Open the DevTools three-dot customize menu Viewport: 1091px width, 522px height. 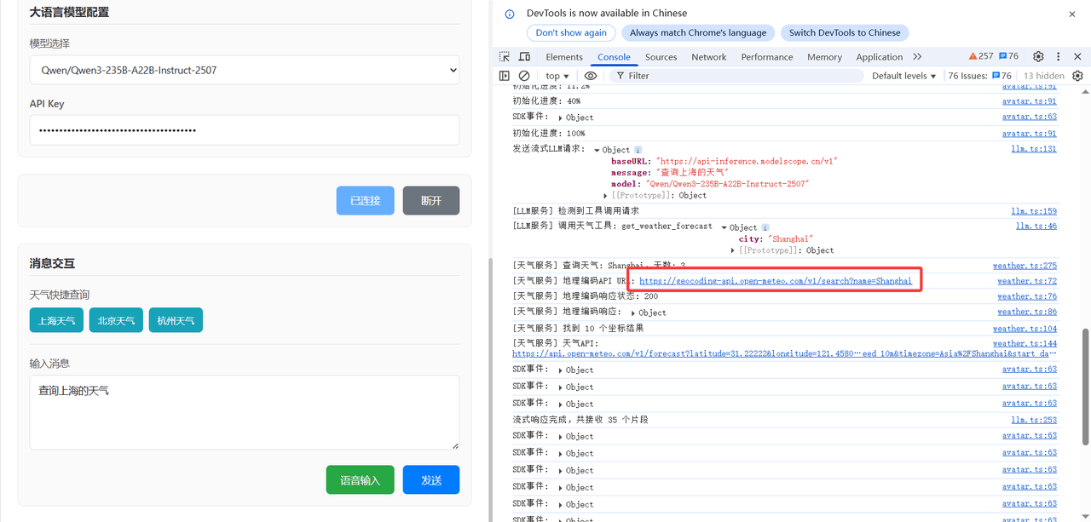coord(1058,57)
